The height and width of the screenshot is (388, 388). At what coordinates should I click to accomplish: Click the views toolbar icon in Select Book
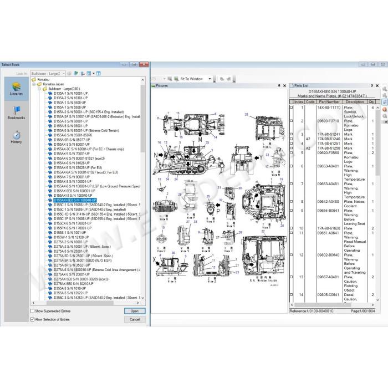89,73
